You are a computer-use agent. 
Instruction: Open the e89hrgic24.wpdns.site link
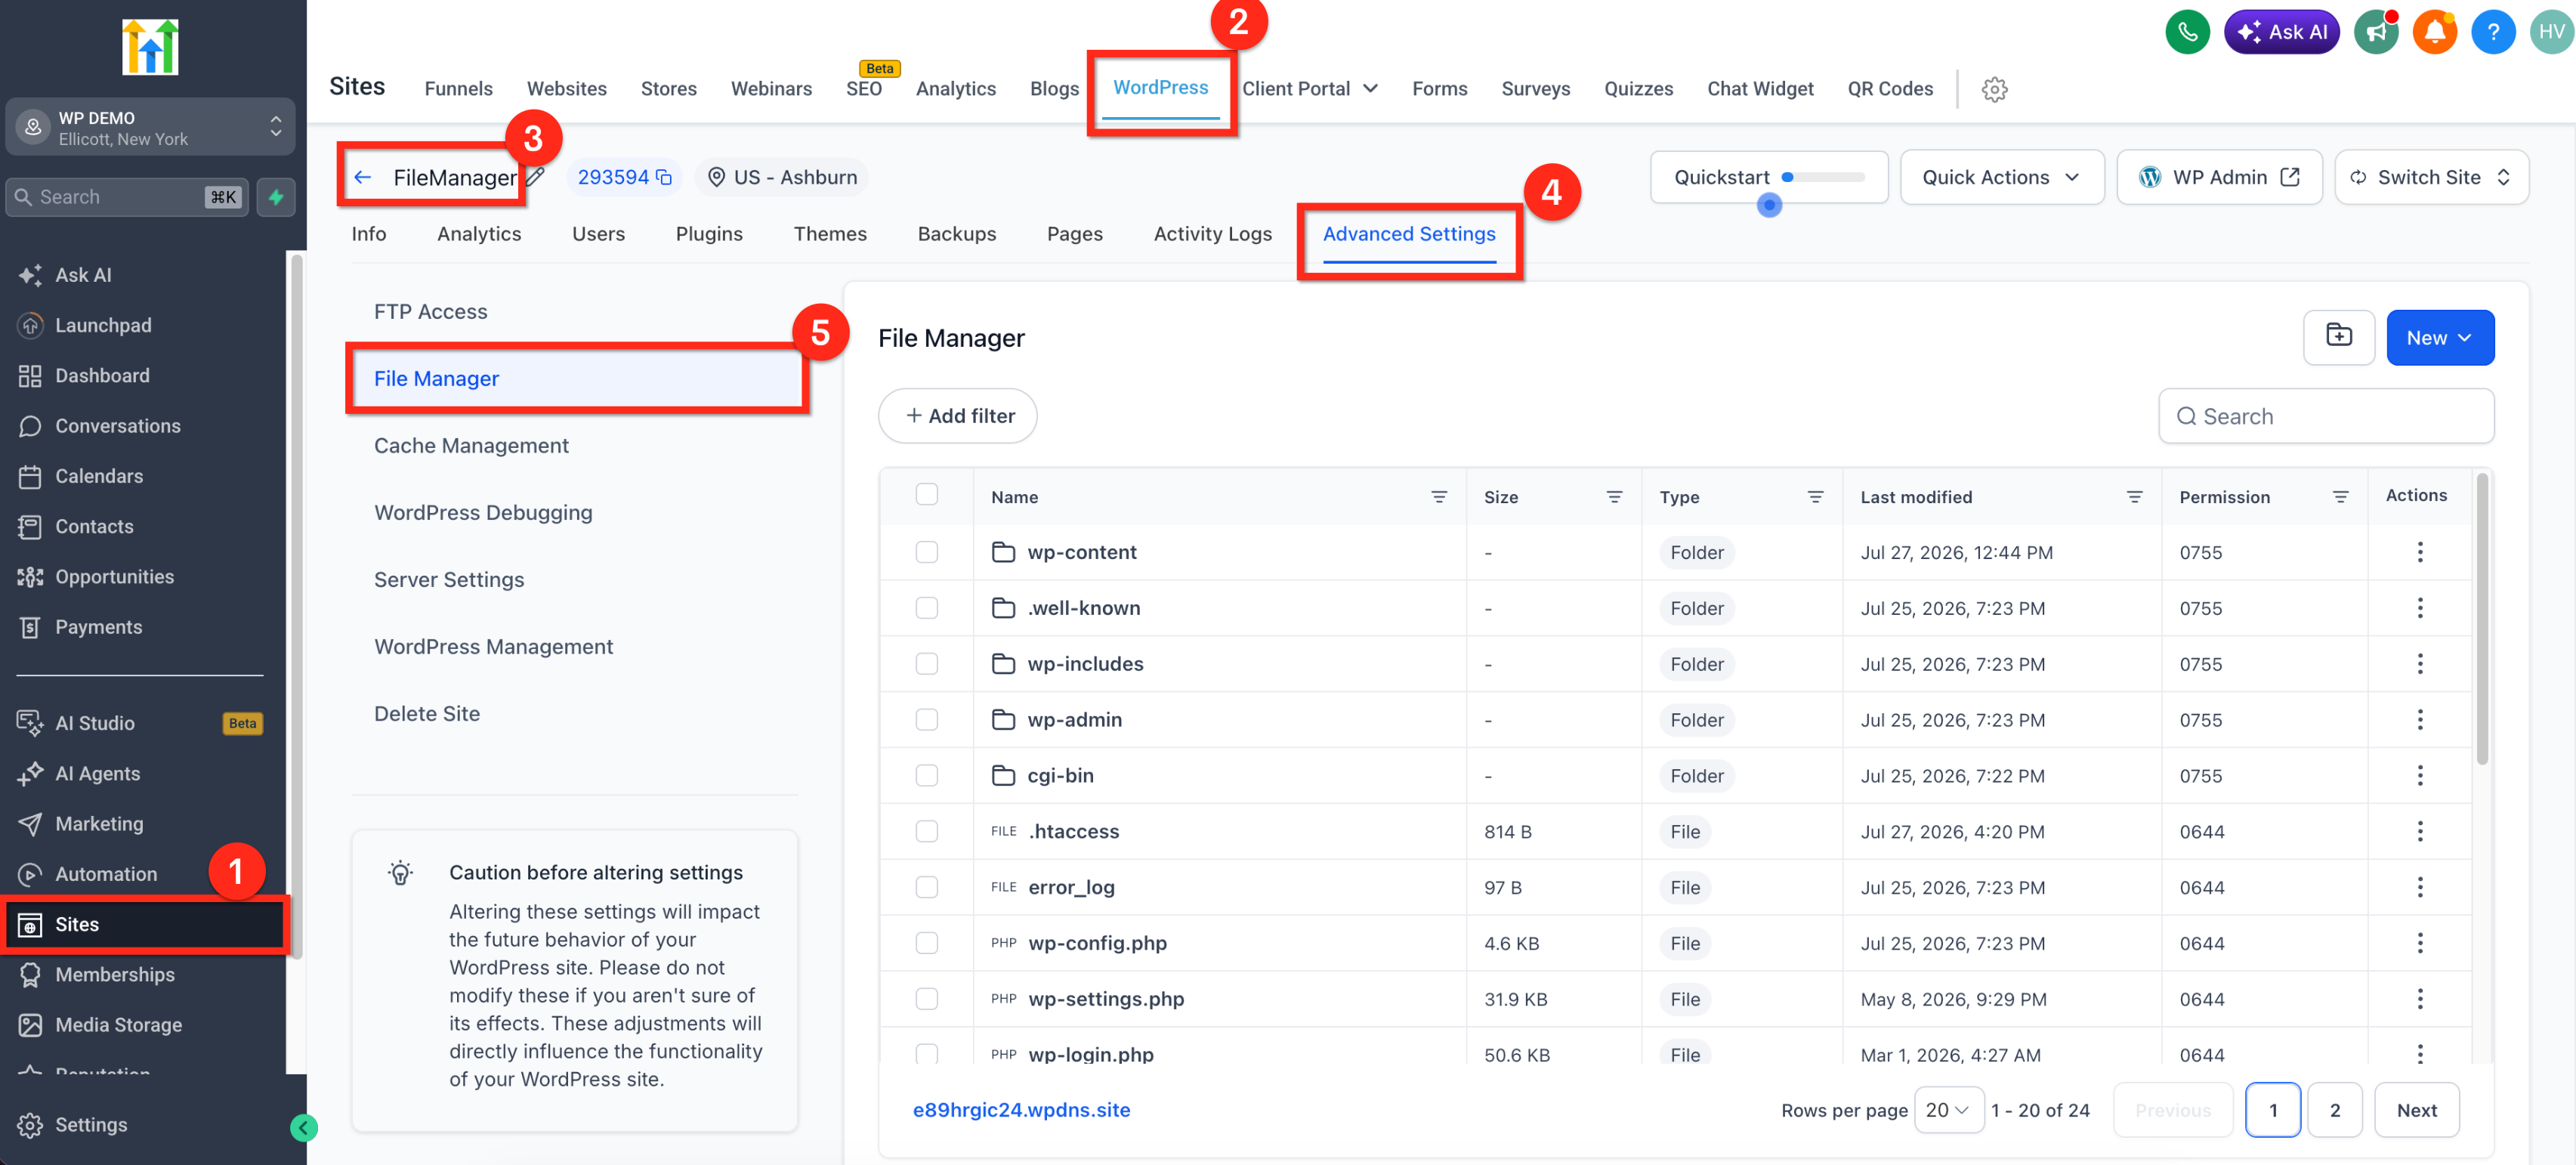(1021, 1109)
